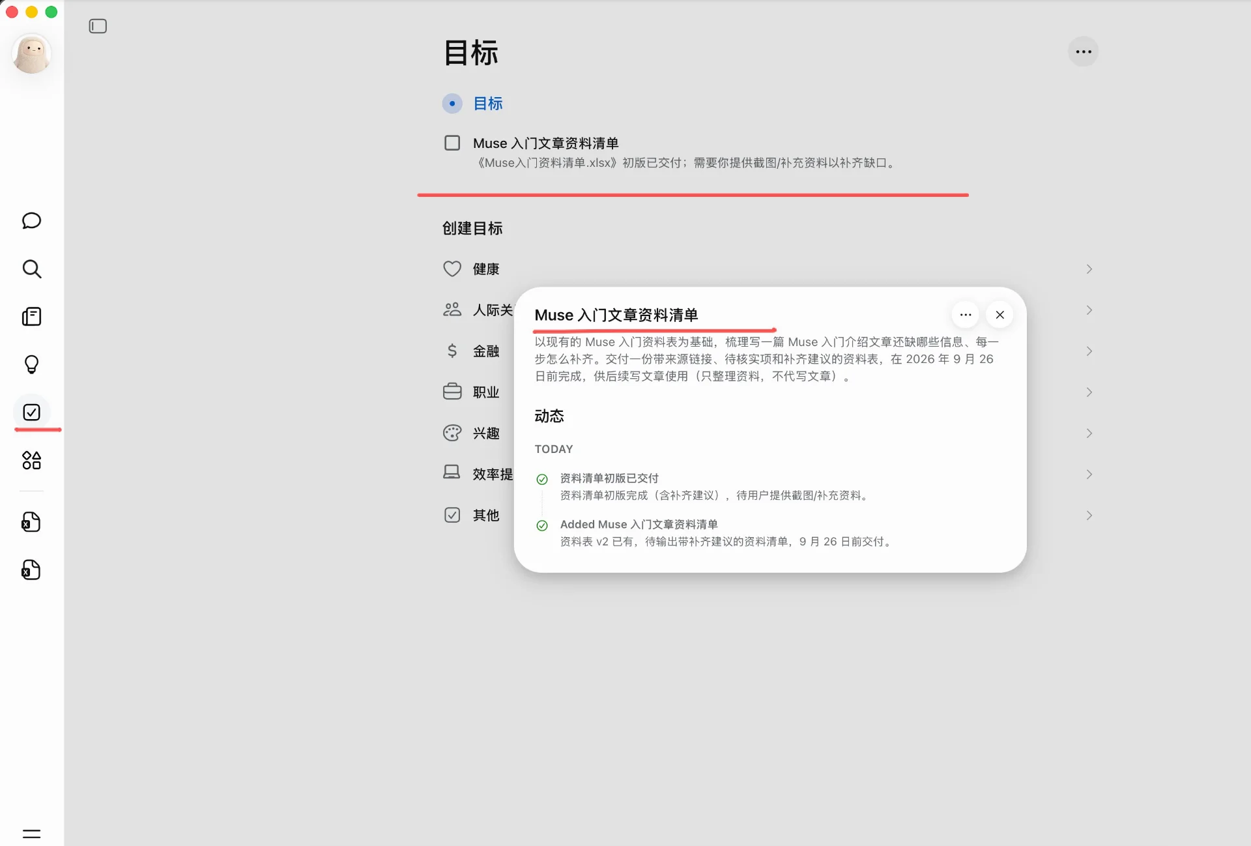This screenshot has height=846, width=1251.
Task: Open the Added Muse 入门文章资料清单 activity entry
Action: (639, 524)
